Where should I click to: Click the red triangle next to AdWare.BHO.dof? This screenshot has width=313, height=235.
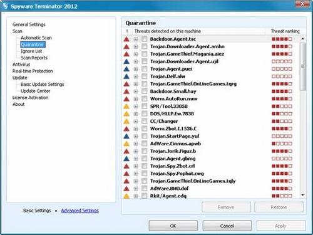click(126, 189)
